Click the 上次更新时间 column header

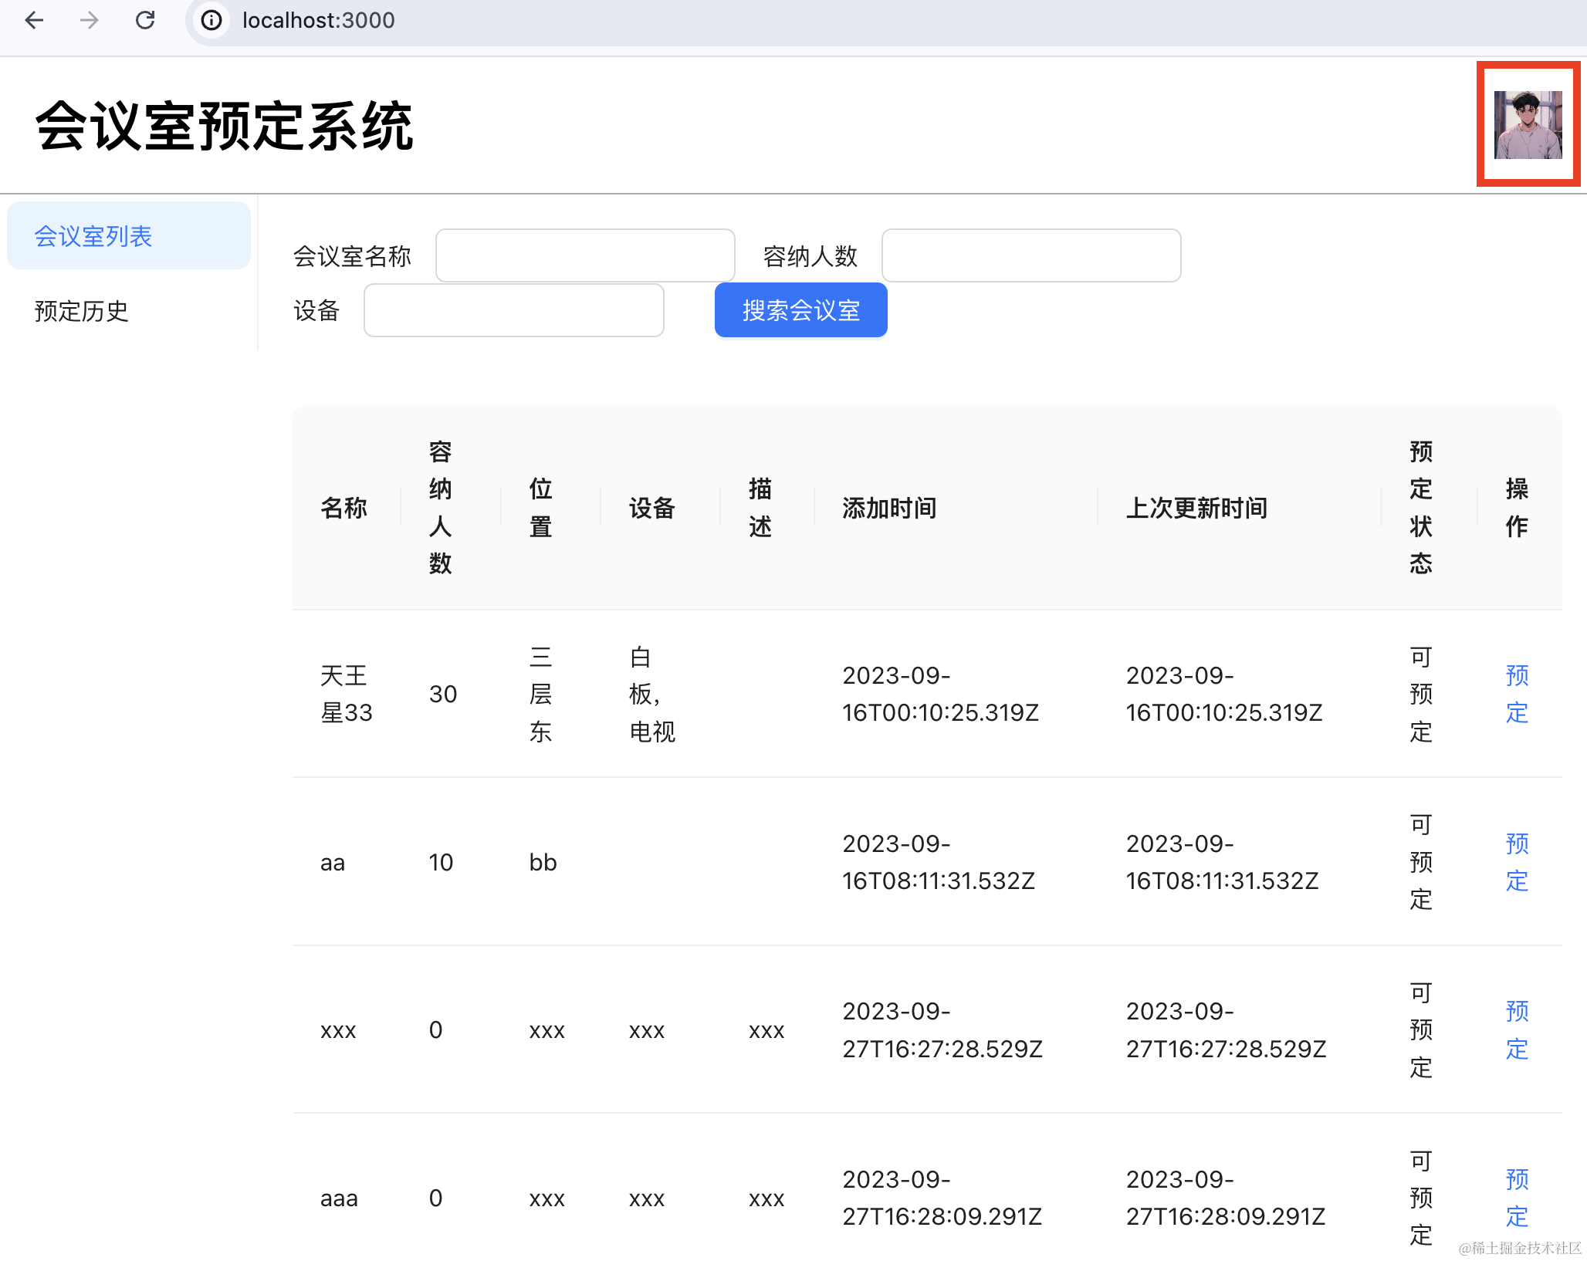click(1196, 508)
